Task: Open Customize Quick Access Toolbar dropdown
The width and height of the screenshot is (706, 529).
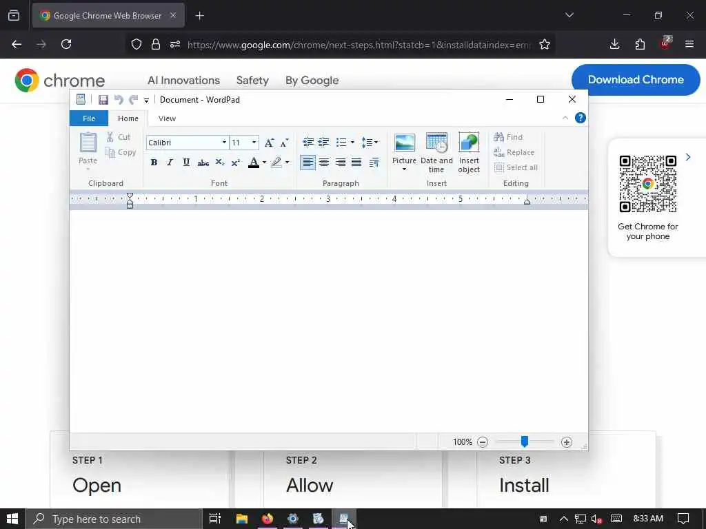Action: pos(146,101)
